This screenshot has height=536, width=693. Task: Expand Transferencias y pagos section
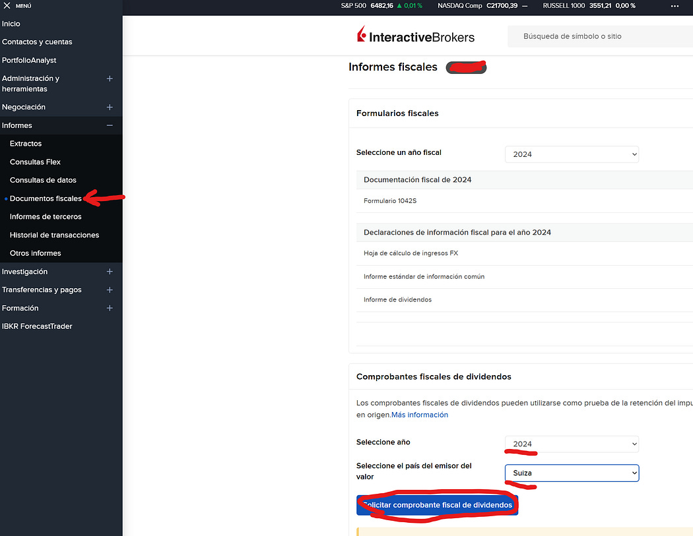[x=110, y=289]
